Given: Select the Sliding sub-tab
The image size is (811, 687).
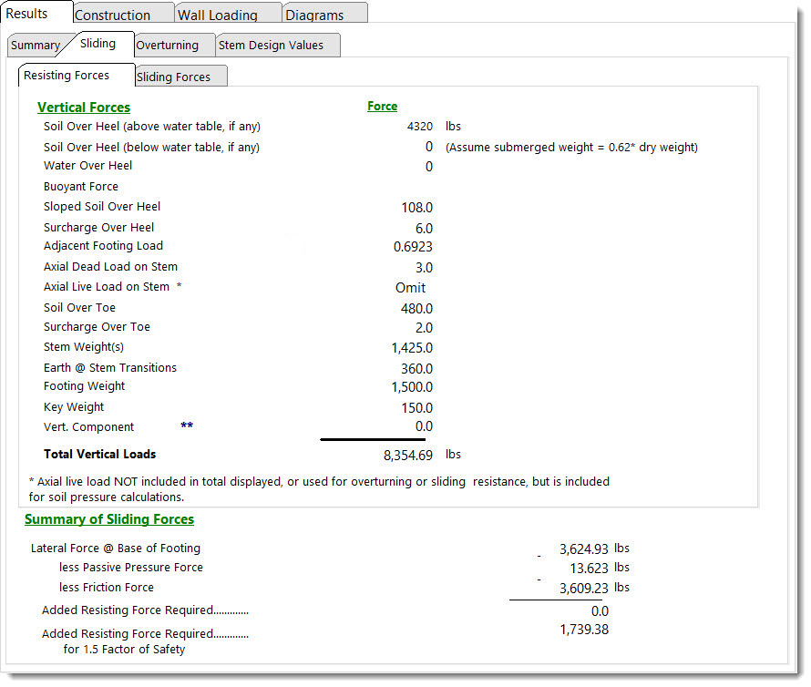Looking at the screenshot, I should click(x=98, y=44).
